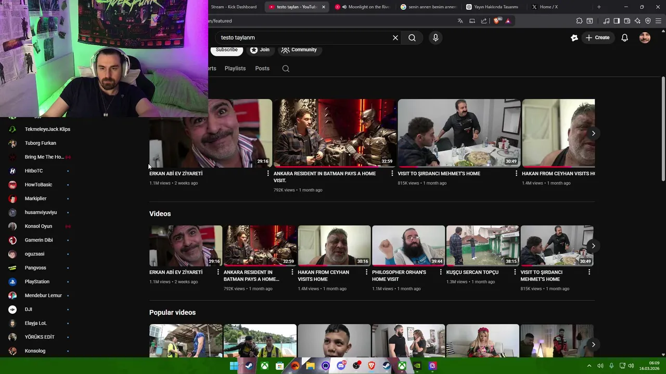Open Brave Wallet icon in toolbar
666x374 pixels.
click(x=627, y=21)
